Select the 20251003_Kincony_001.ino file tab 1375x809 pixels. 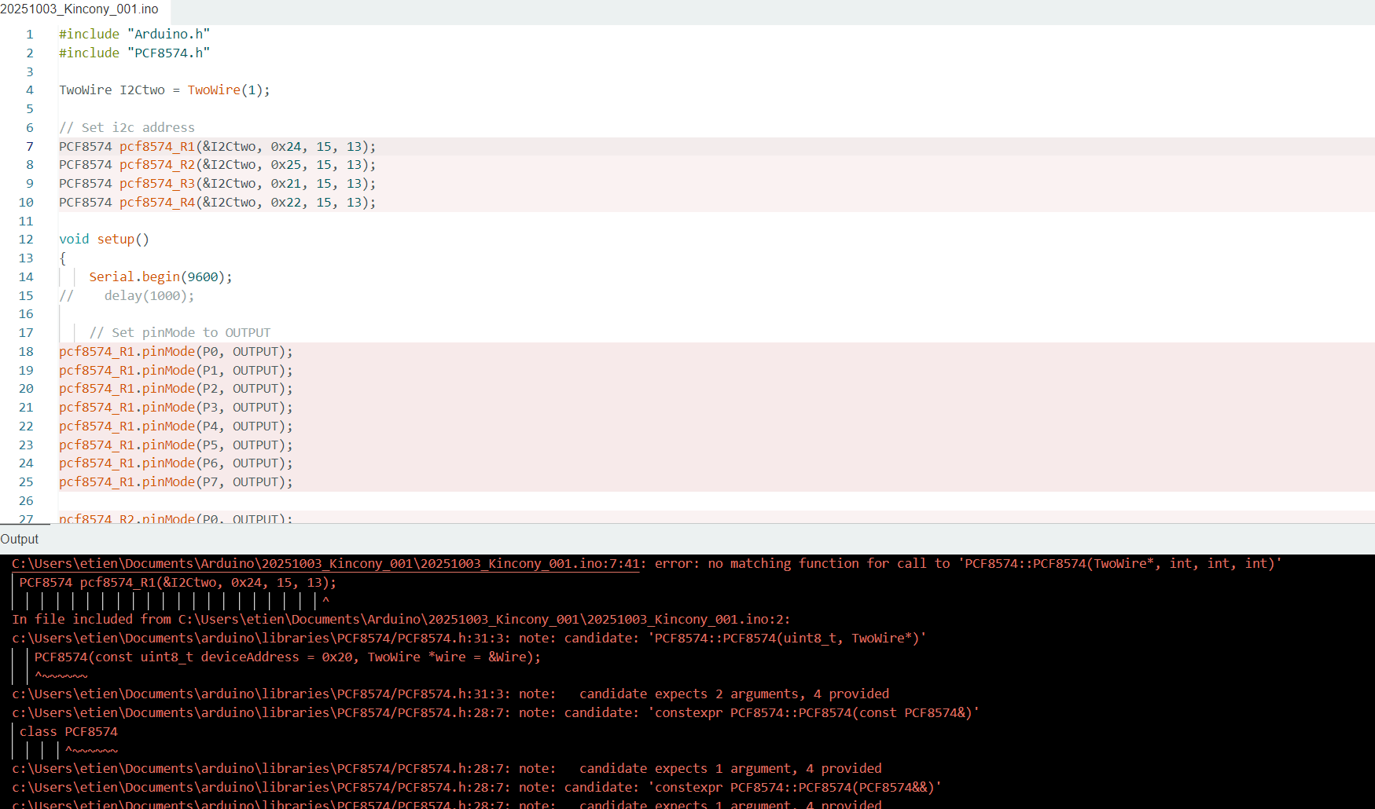click(79, 9)
